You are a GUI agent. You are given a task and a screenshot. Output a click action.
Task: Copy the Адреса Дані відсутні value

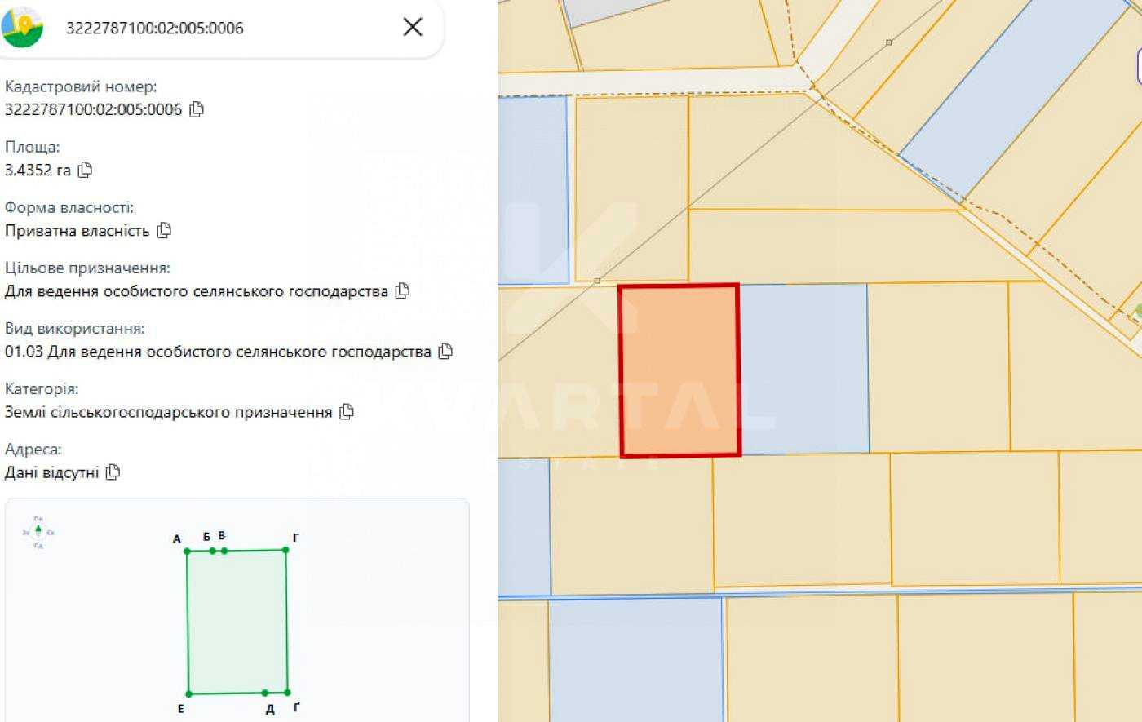[113, 472]
